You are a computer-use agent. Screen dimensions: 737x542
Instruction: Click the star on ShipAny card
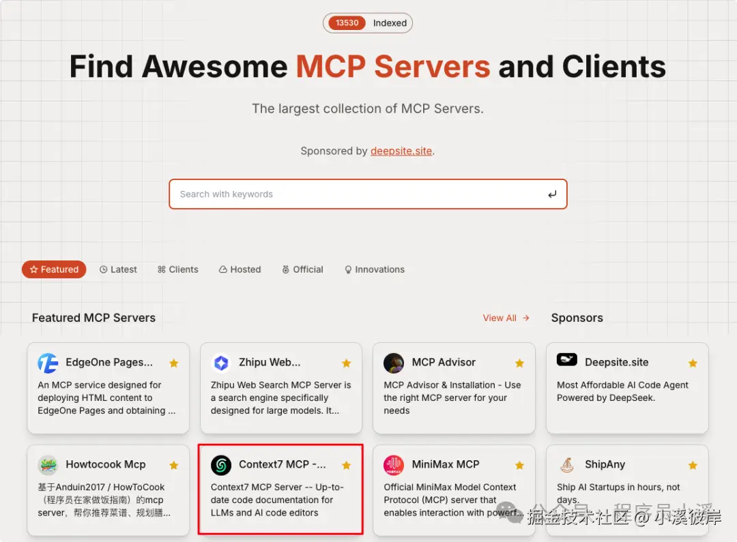[x=693, y=466]
